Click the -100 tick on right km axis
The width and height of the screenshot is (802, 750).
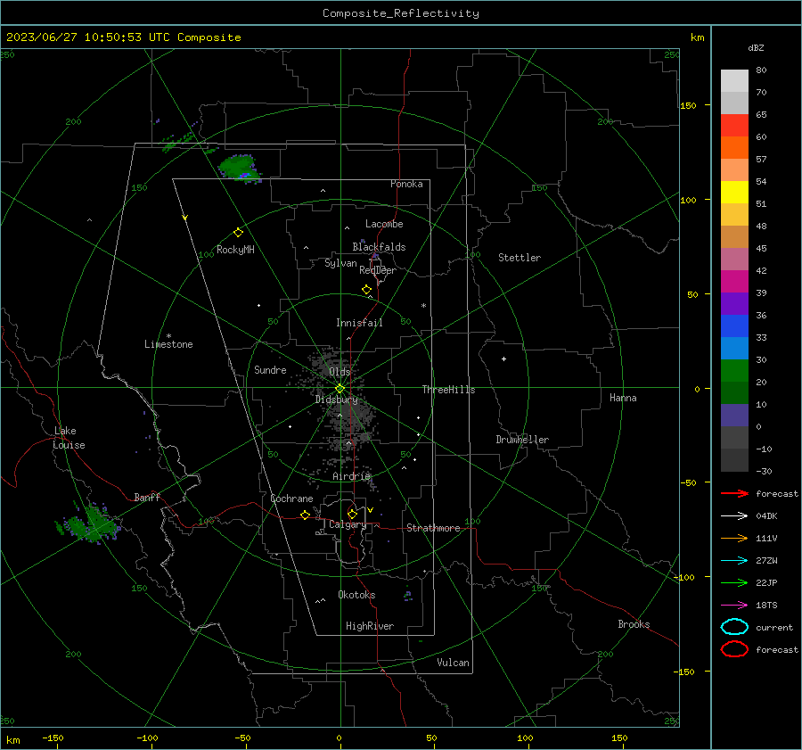683,577
